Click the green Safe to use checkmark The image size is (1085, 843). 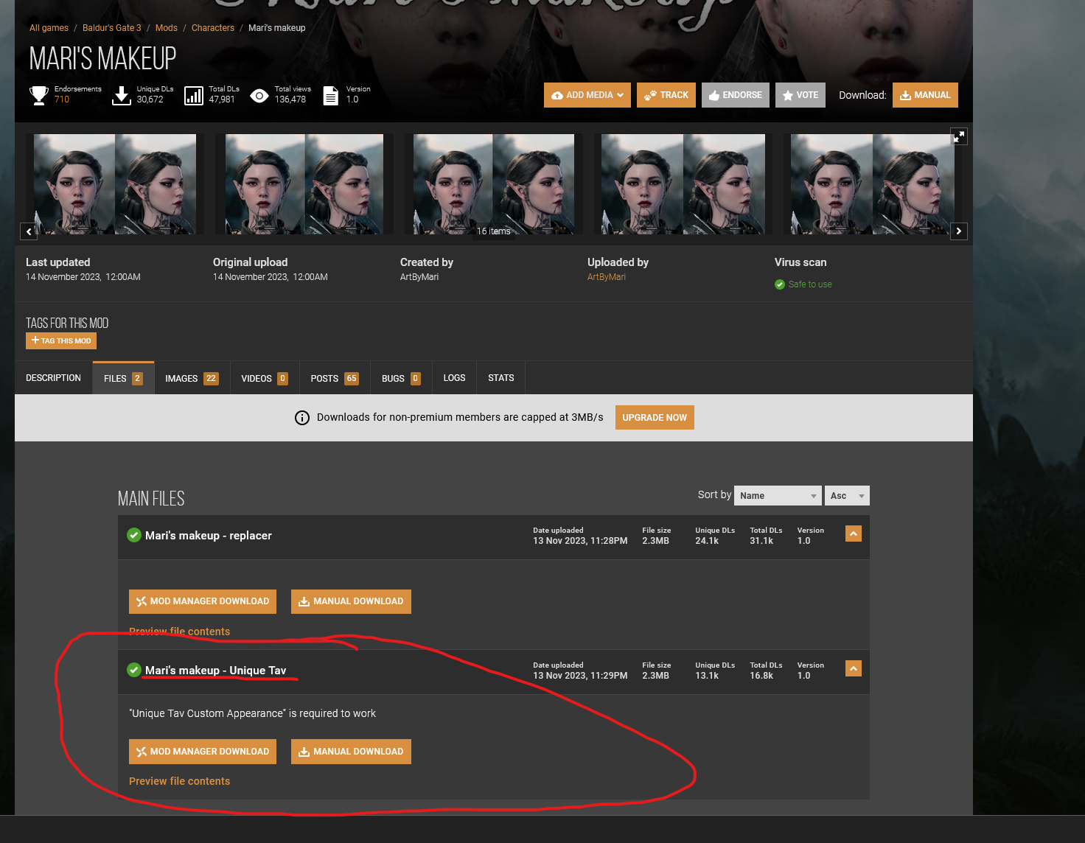click(779, 284)
